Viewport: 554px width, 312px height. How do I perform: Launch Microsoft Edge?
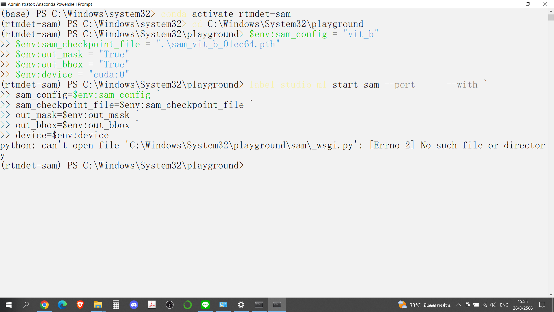click(62, 305)
